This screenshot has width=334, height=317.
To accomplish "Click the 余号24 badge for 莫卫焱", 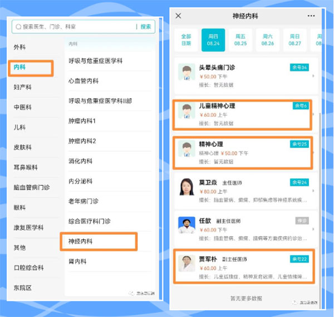I will click(299, 182).
